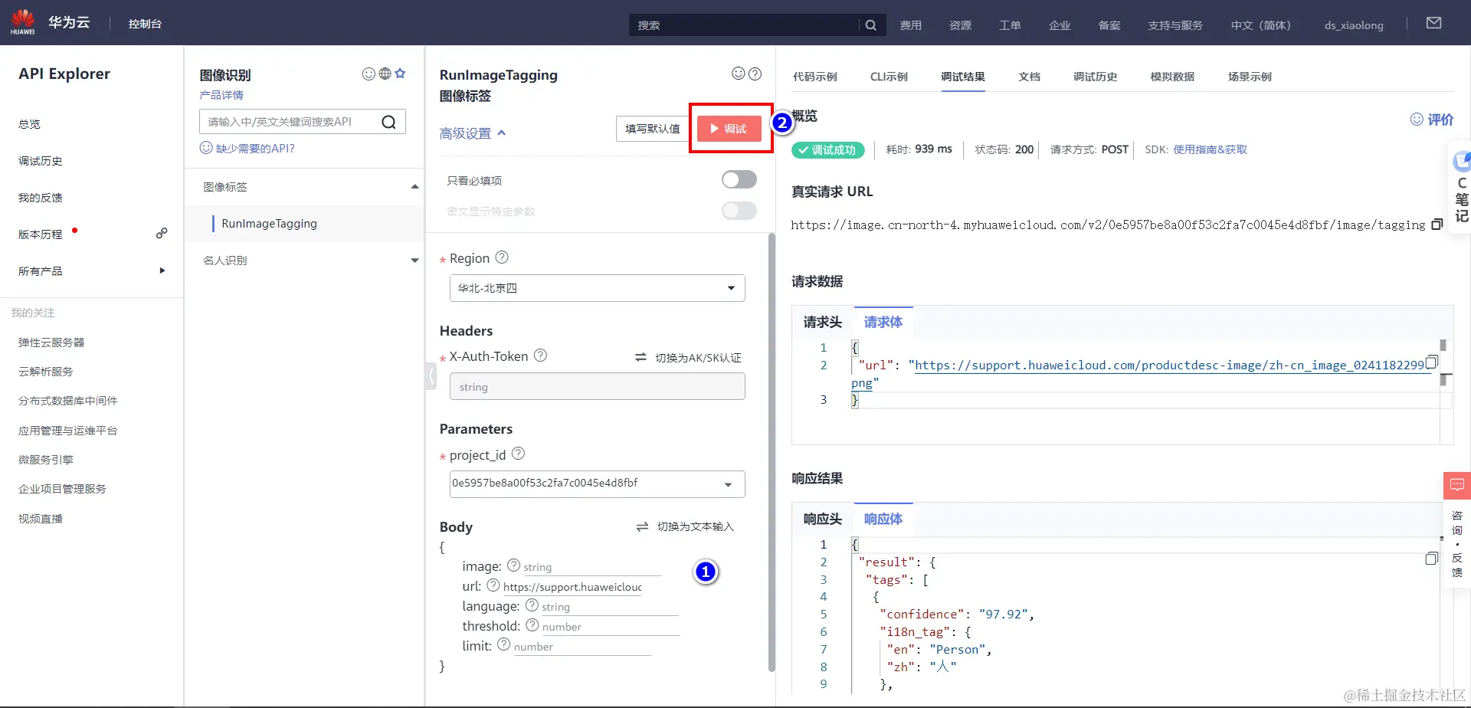Switch to 场景示例 tab

tap(1250, 77)
